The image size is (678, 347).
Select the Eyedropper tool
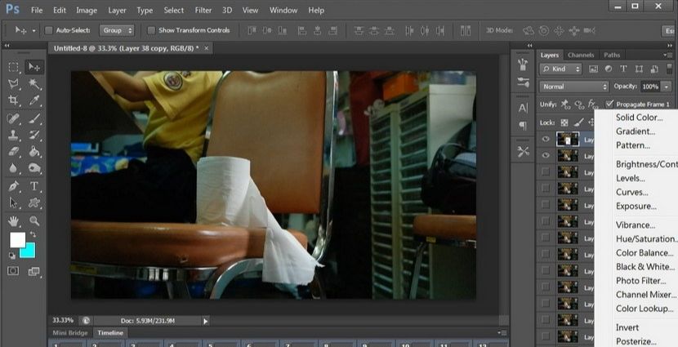(x=34, y=100)
